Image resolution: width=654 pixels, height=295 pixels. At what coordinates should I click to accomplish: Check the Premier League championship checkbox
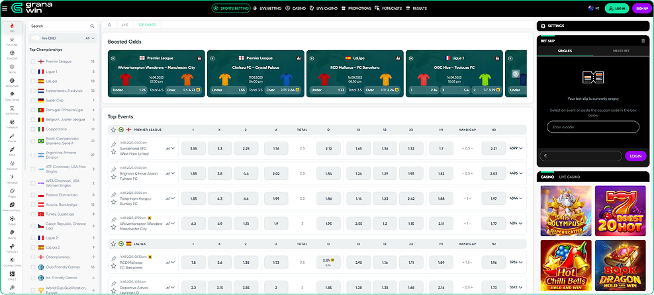[33, 62]
